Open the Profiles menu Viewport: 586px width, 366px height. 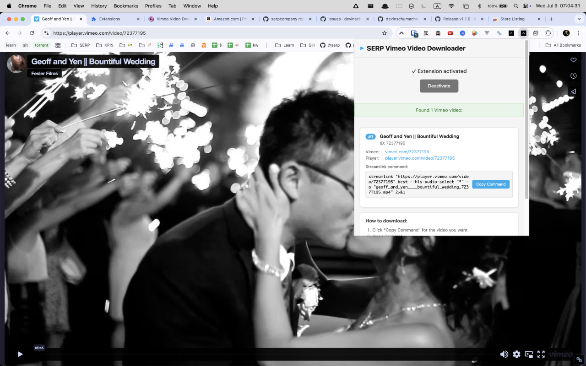(x=153, y=6)
